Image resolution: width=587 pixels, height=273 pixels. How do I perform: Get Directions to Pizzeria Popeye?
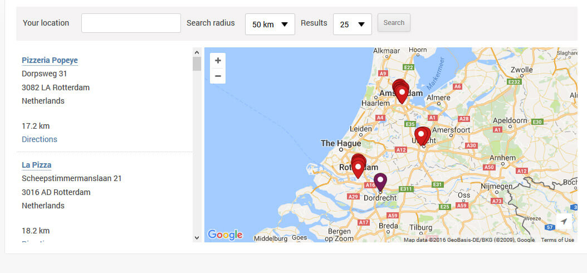[40, 139]
